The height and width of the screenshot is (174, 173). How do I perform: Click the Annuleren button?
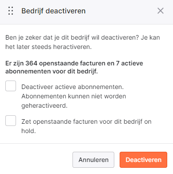[93, 160]
